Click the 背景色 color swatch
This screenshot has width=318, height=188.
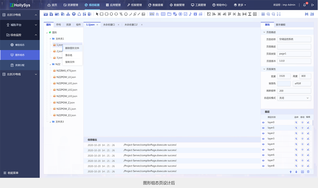(x=284, y=84)
